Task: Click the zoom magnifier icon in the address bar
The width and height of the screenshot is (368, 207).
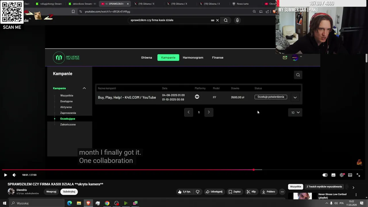Action: 254,11
